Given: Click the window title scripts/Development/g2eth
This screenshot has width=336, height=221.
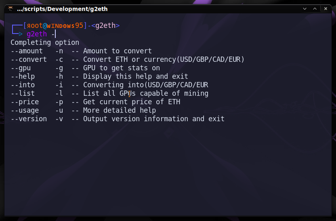Looking at the screenshot, I should (62, 9).
